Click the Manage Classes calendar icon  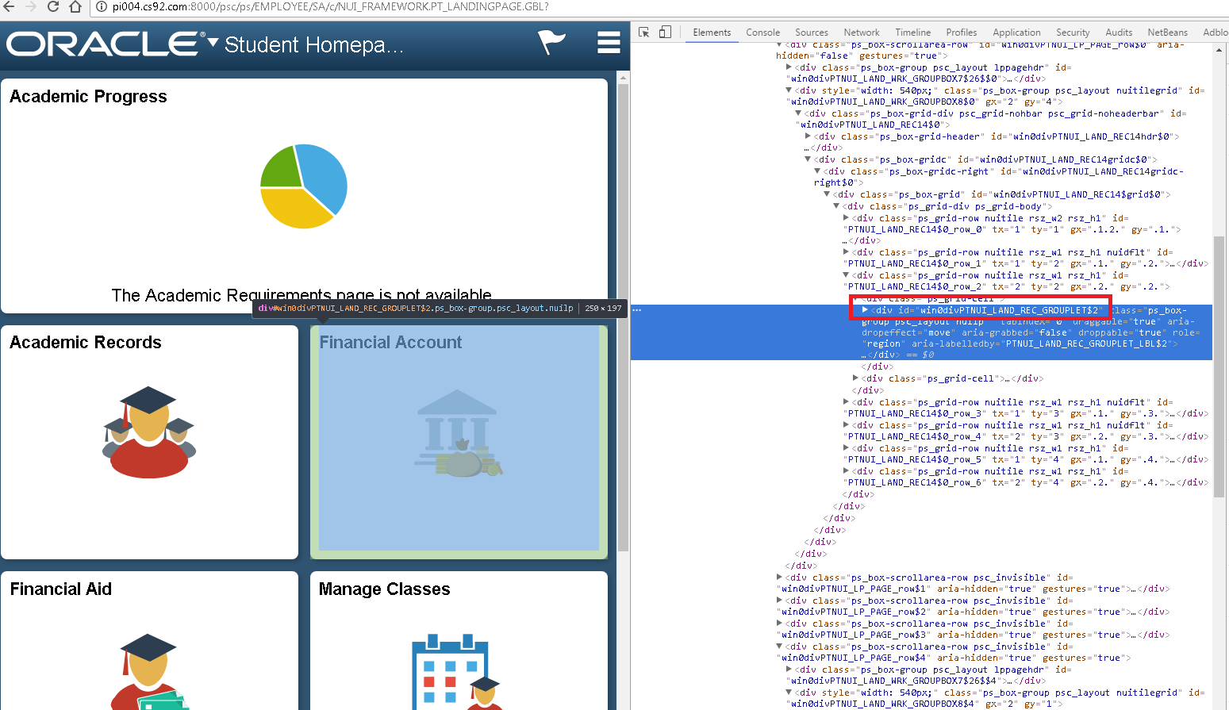(456, 672)
